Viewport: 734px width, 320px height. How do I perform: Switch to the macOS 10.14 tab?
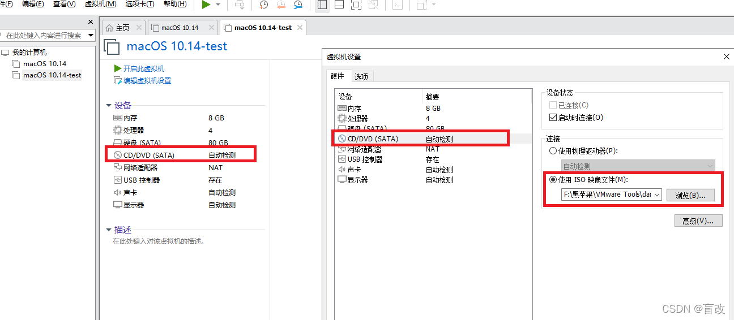tap(180, 28)
